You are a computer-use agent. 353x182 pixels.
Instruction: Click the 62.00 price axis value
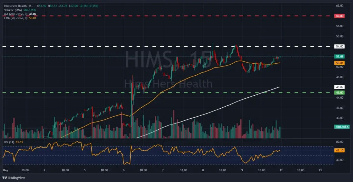340,6
